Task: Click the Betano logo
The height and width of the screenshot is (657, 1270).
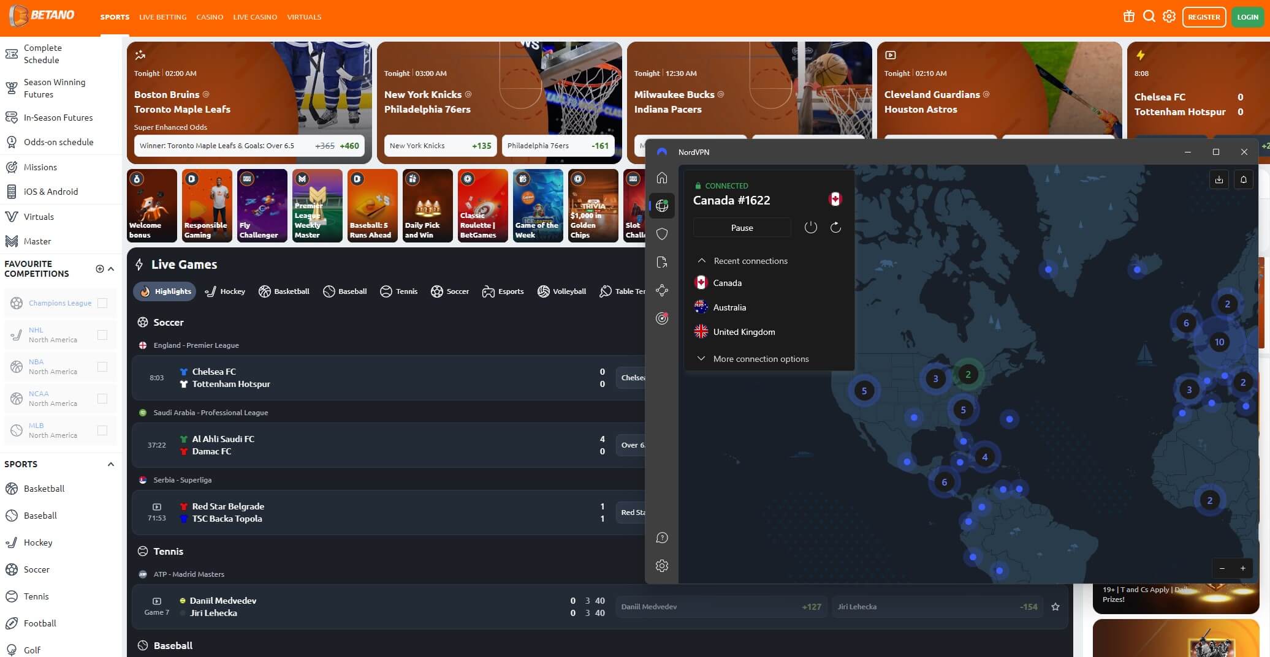Action: pos(43,16)
